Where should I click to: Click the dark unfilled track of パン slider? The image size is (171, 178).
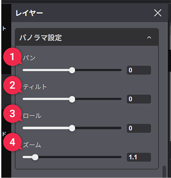(x=98, y=70)
